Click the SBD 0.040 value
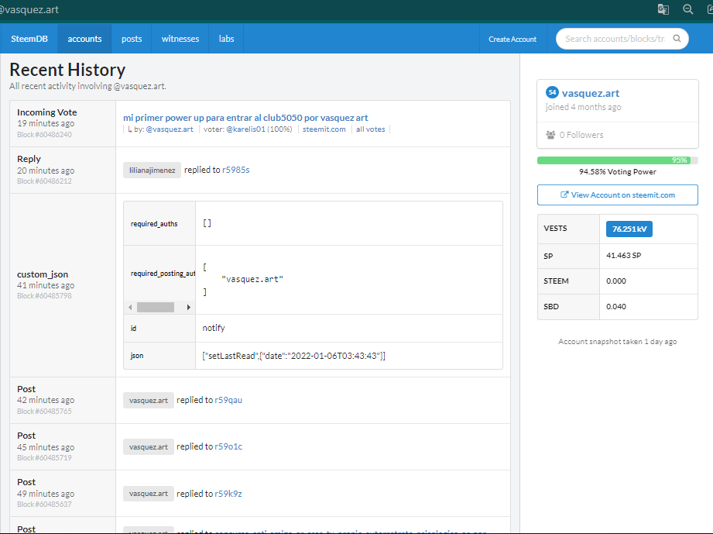Image resolution: width=713 pixels, height=534 pixels. tap(615, 306)
